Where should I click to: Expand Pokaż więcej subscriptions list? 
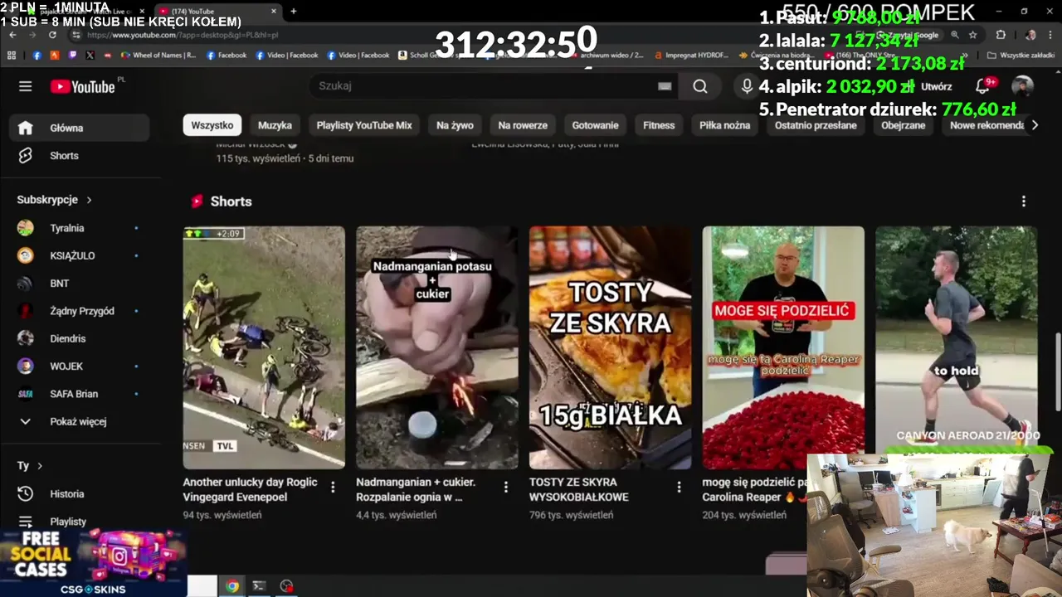(80, 421)
